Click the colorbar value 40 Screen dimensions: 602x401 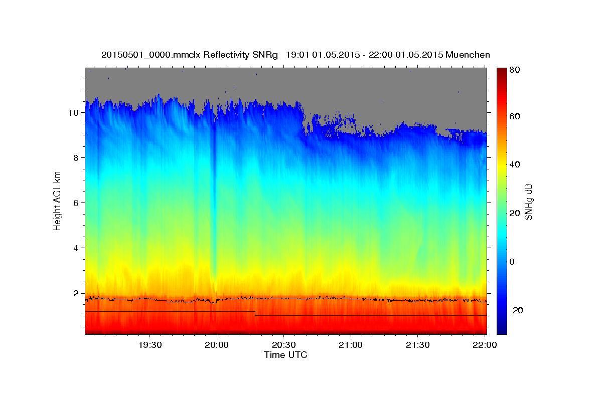tap(514, 164)
